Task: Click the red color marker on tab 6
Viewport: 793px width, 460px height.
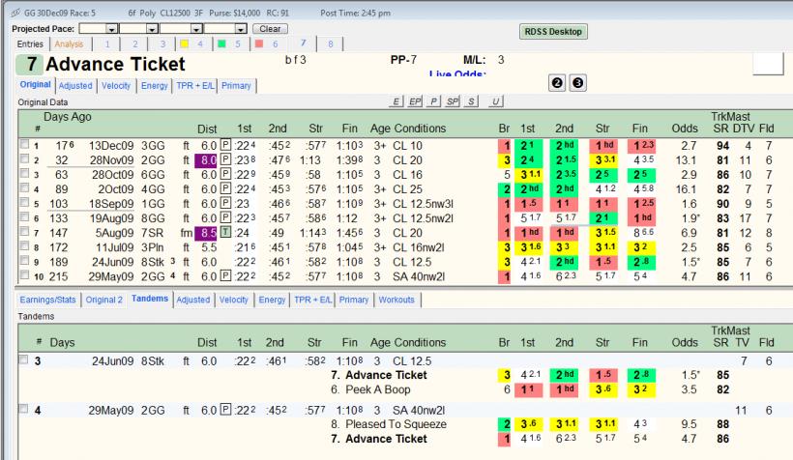Action: tap(259, 43)
